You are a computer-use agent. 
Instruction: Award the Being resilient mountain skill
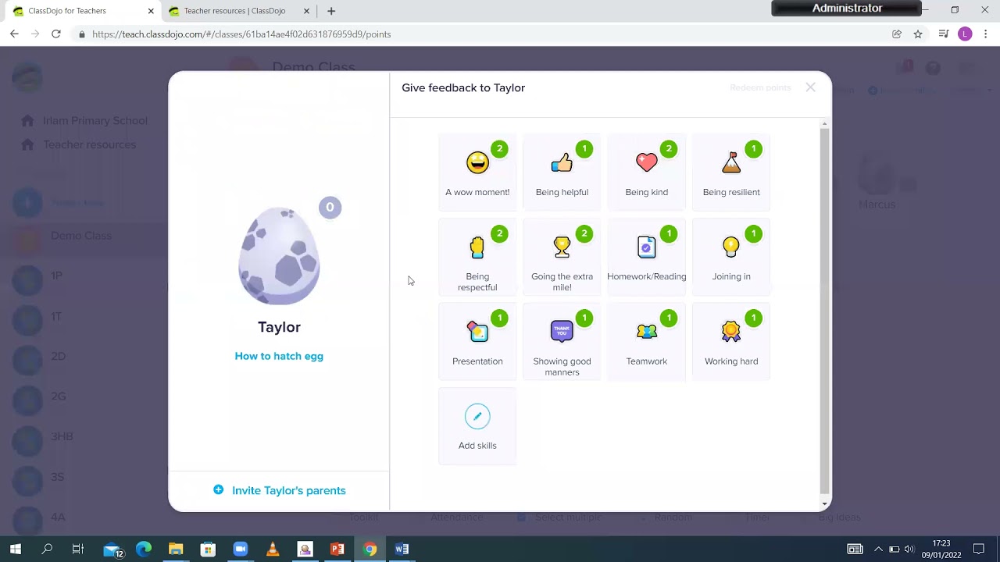(731, 172)
